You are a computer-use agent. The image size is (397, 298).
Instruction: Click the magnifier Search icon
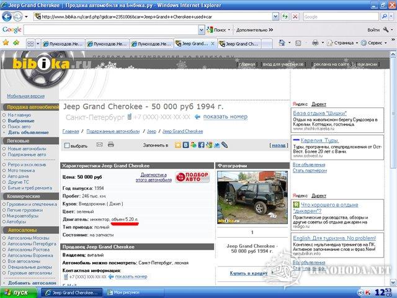(x=385, y=17)
